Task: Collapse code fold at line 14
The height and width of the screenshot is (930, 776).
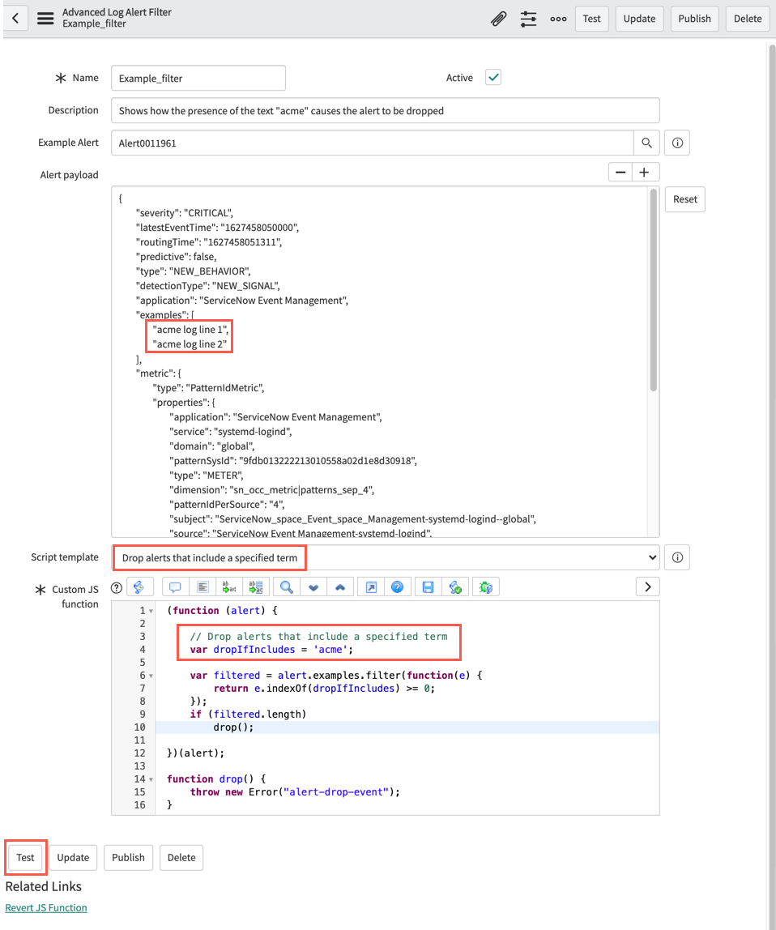Action: click(x=151, y=779)
